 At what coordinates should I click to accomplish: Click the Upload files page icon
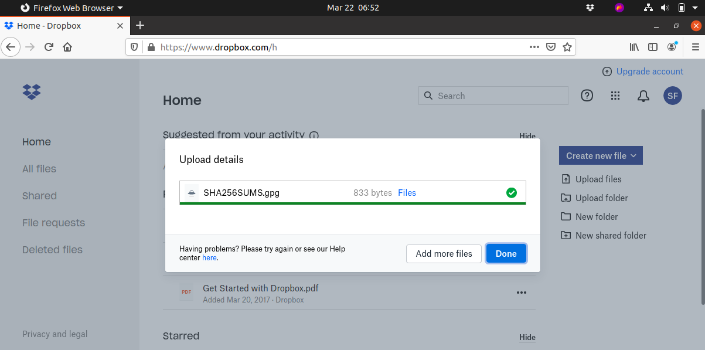(x=566, y=179)
